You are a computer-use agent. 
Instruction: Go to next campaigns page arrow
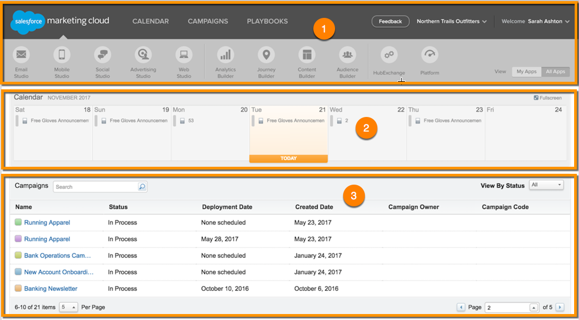click(560, 307)
